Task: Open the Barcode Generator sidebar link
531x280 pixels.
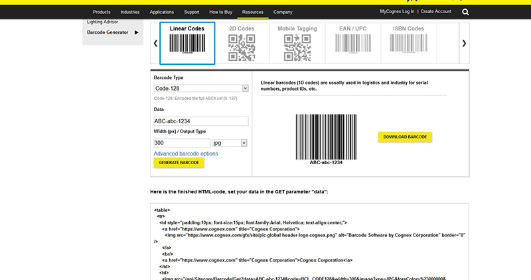Action: (108, 32)
